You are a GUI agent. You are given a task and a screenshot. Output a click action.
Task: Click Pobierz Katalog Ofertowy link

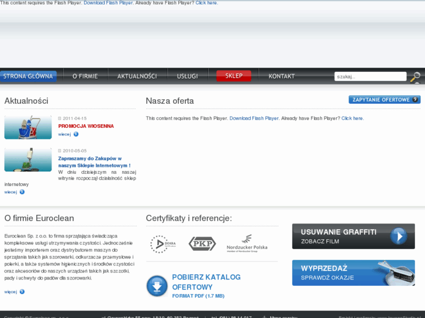pyautogui.click(x=206, y=282)
